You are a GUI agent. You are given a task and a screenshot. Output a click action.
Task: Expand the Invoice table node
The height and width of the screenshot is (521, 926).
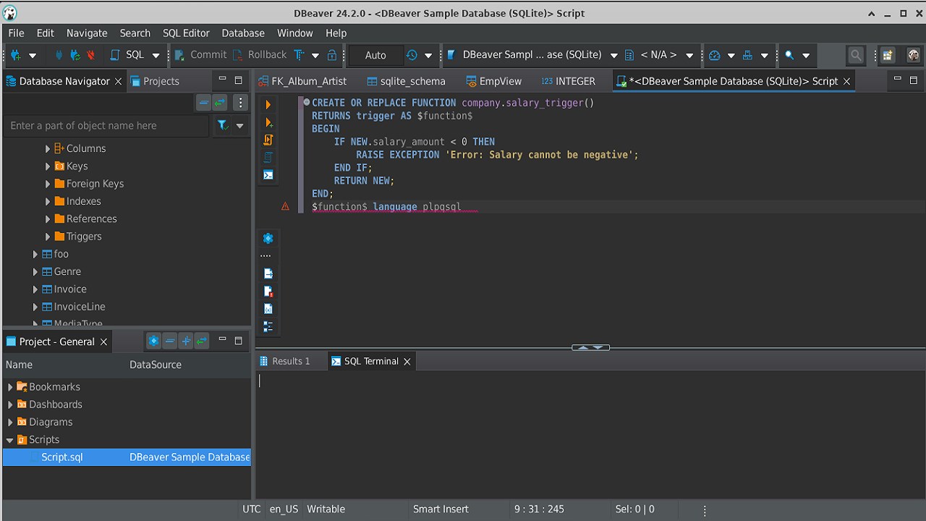[x=35, y=289]
